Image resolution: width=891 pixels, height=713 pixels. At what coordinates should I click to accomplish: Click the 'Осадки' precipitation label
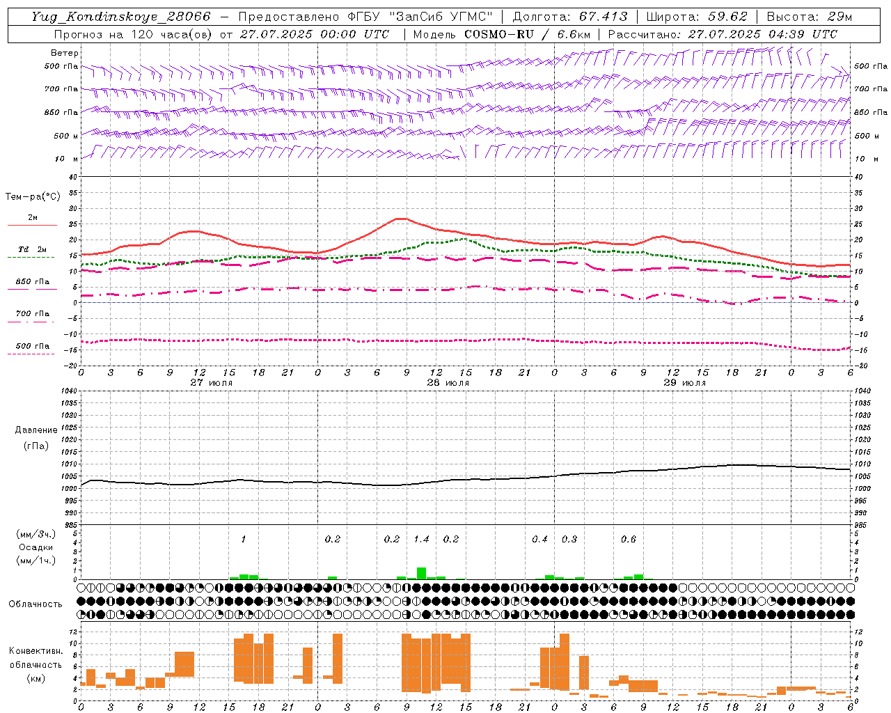point(36,547)
